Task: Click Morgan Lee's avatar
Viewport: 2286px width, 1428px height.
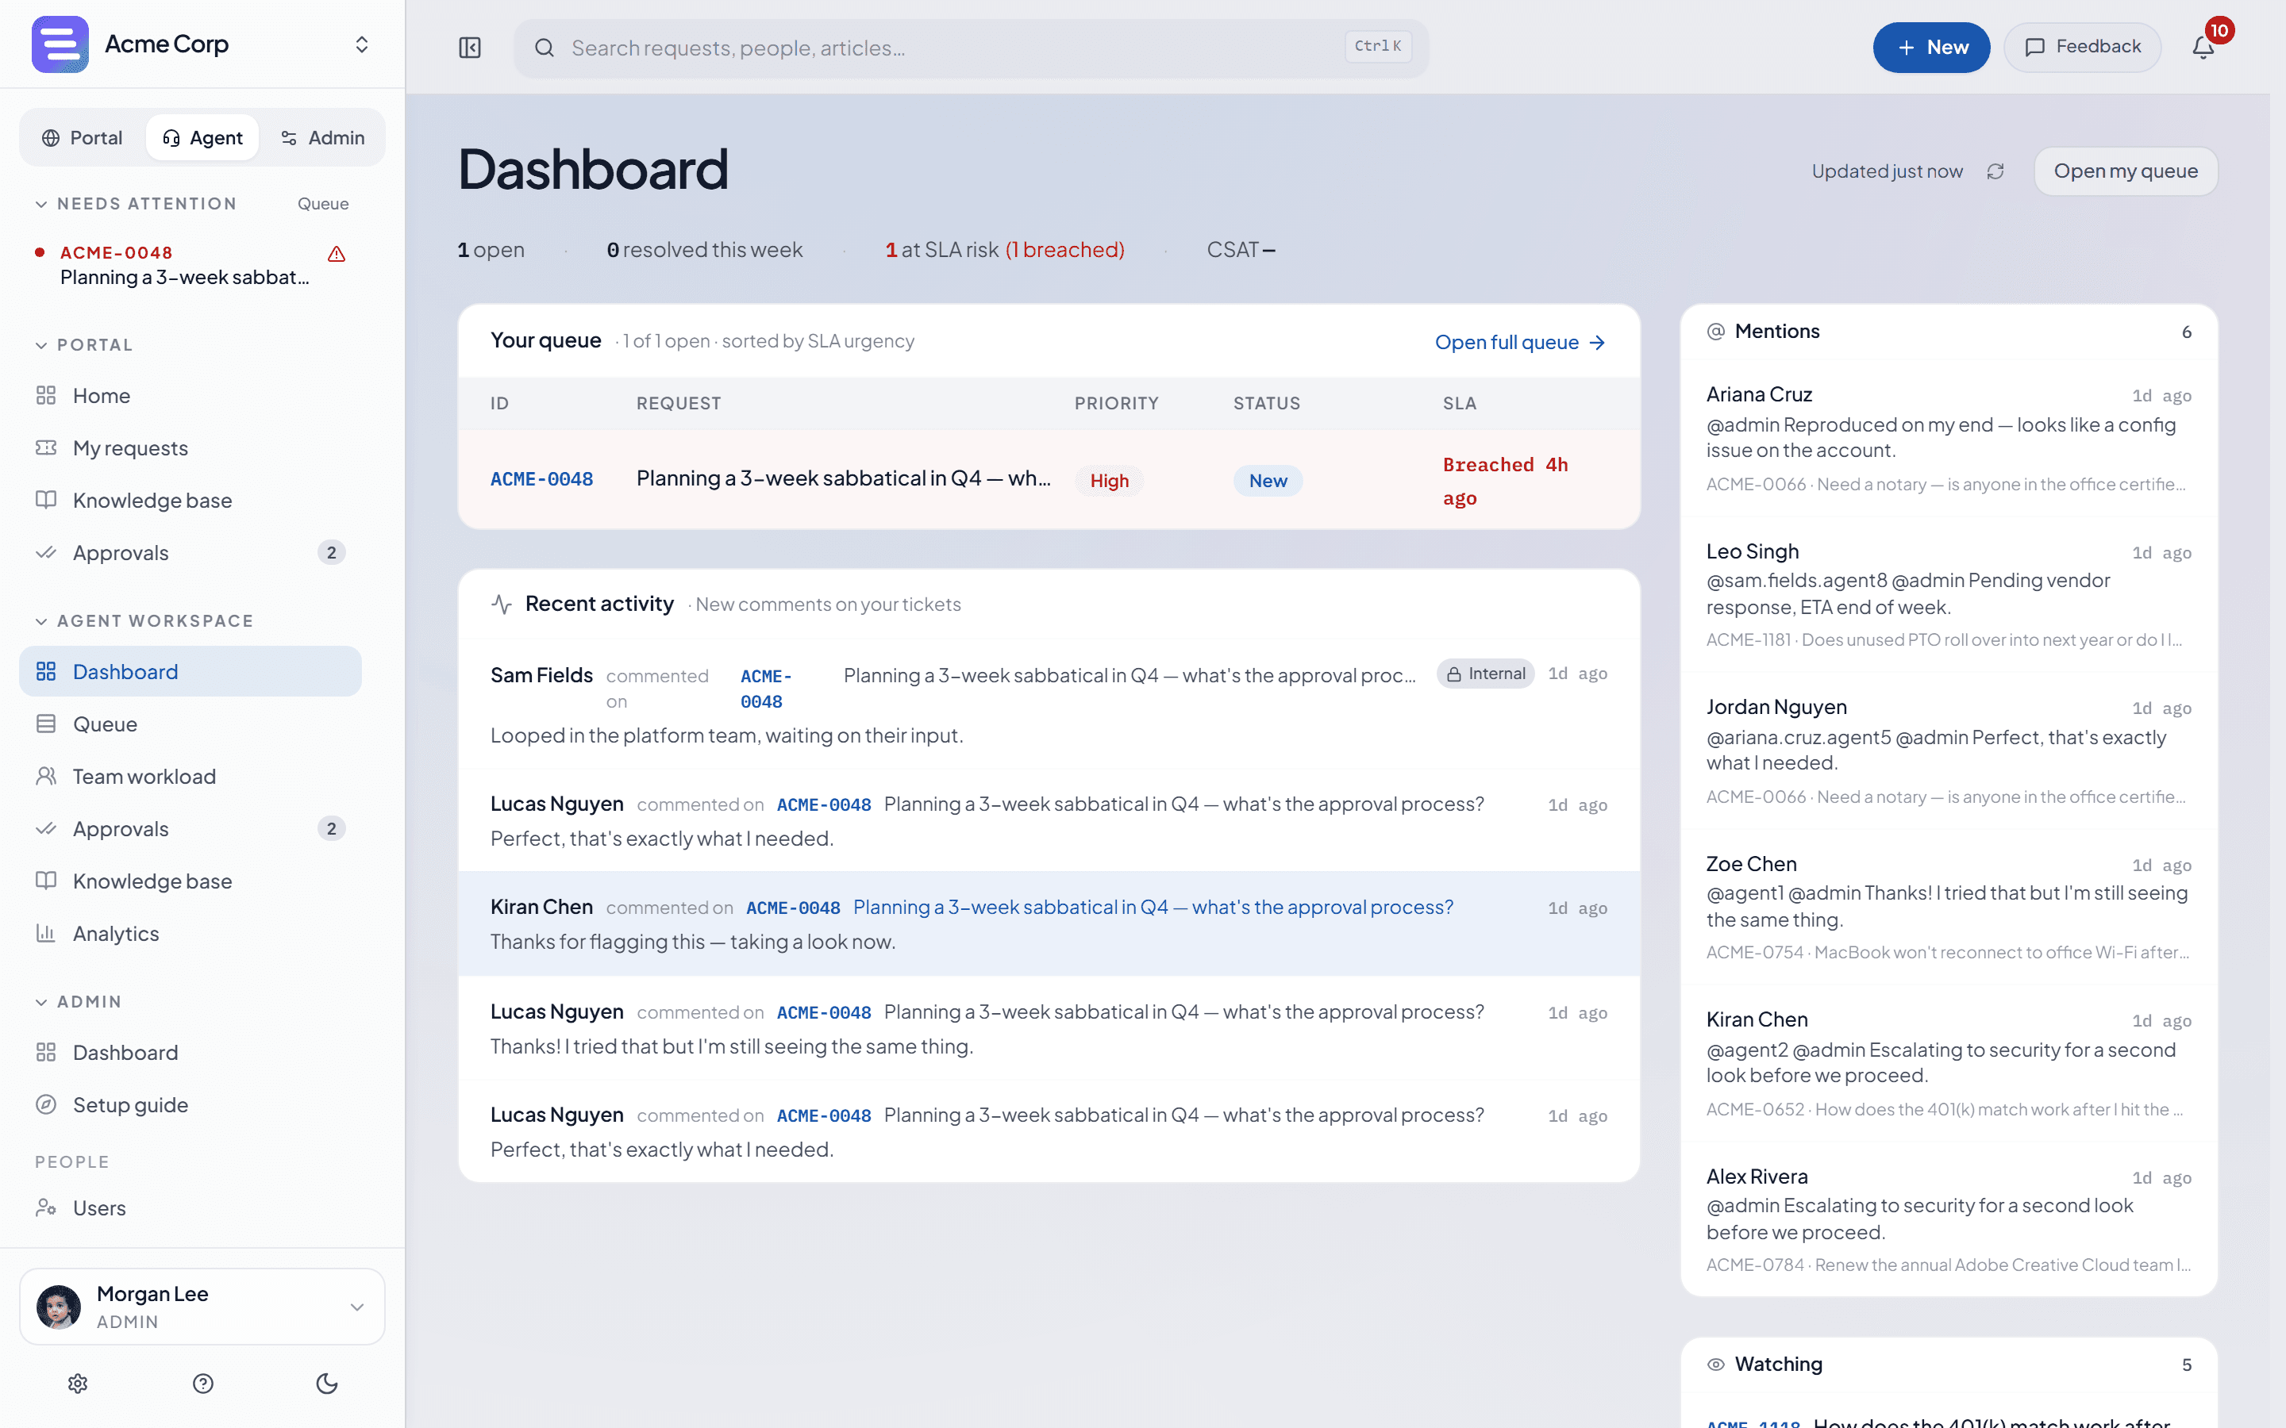Action: coord(59,1307)
